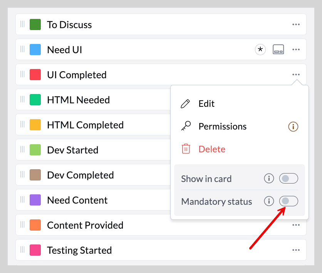Open the Content Provided ellipsis menu

click(x=296, y=225)
